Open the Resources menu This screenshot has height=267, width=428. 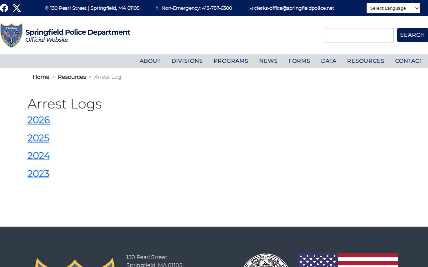point(366,61)
